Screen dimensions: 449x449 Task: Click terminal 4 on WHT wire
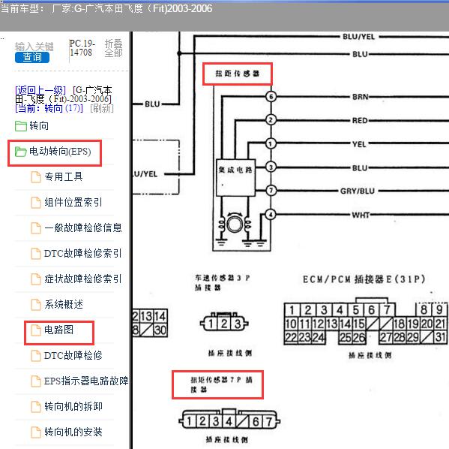(x=271, y=214)
